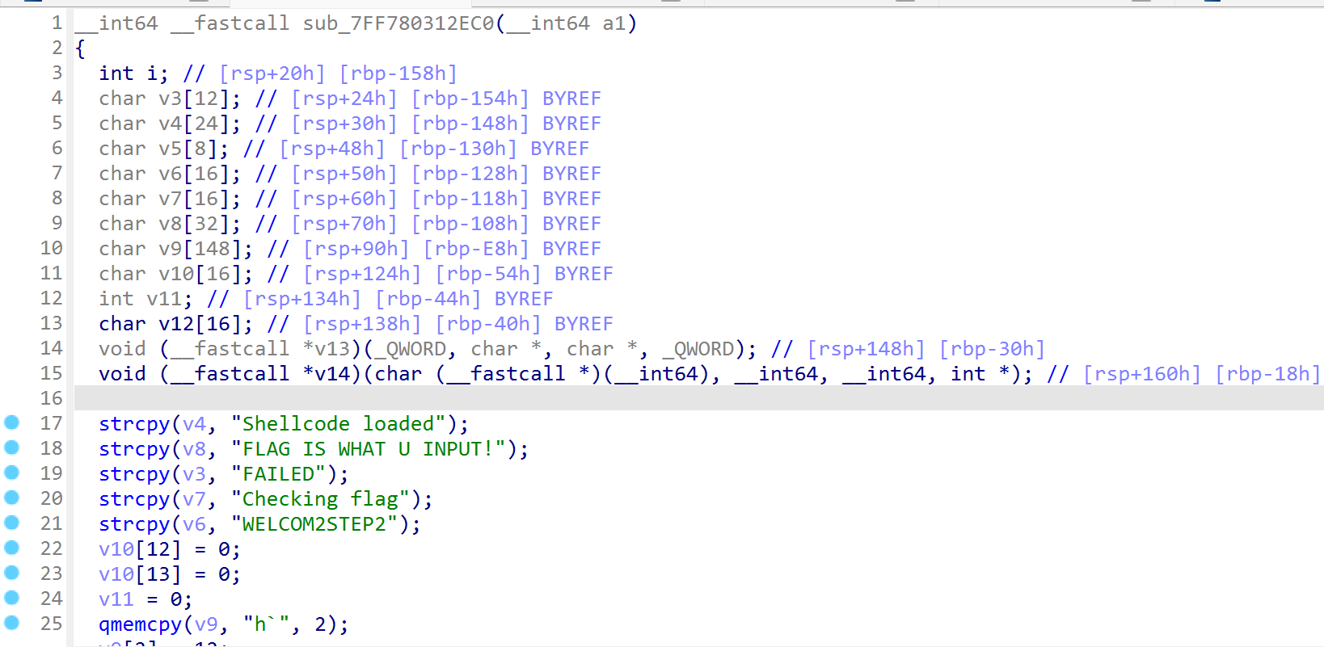Select function name sub_7FF780312EC0
This screenshot has height=647, width=1324.
[x=398, y=23]
